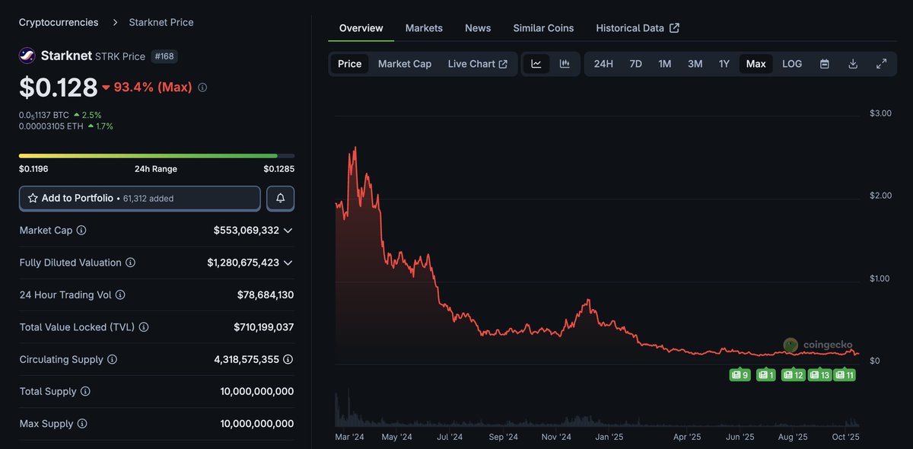Click Circulating Supply details icon on the right
Viewport: 913px width, 449px height.
click(288, 359)
